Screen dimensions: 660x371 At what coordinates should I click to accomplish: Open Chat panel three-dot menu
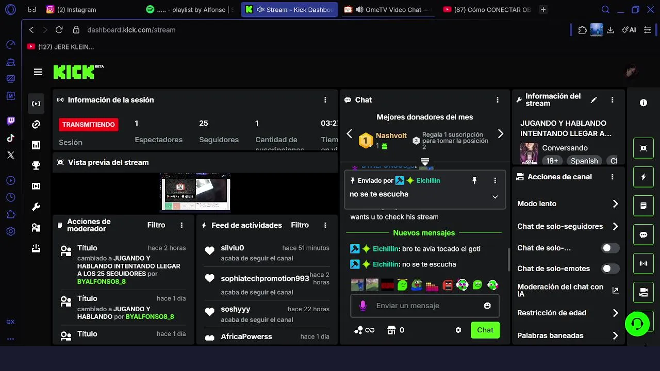click(498, 100)
